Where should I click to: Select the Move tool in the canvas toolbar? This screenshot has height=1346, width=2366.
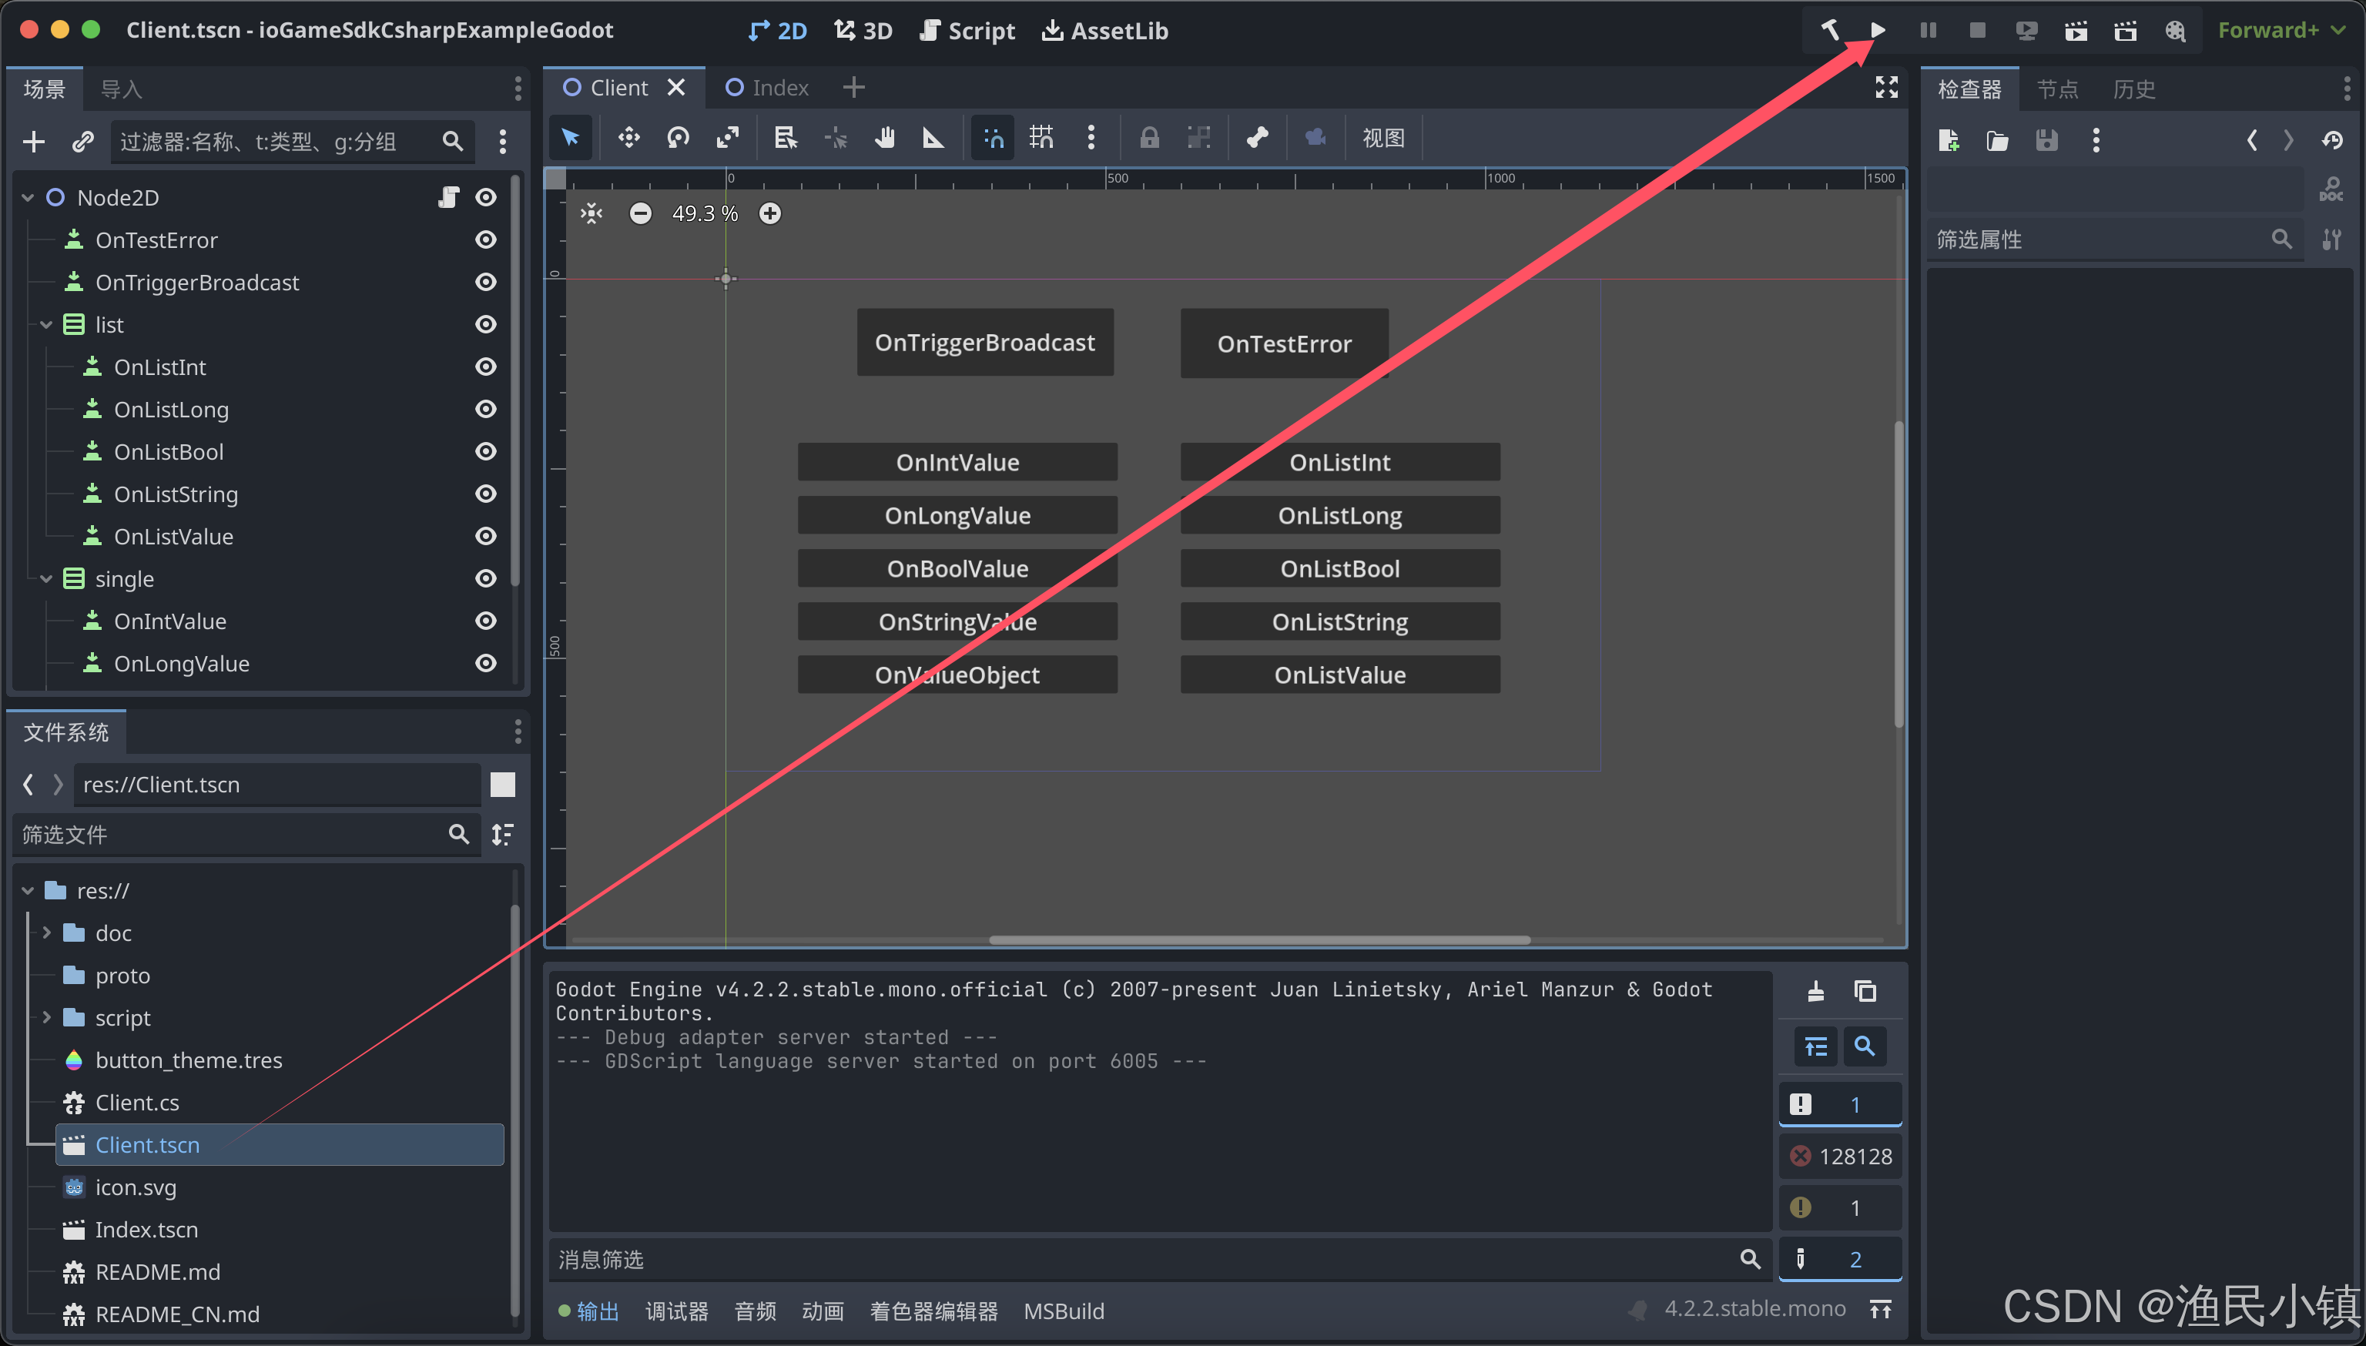(x=628, y=137)
